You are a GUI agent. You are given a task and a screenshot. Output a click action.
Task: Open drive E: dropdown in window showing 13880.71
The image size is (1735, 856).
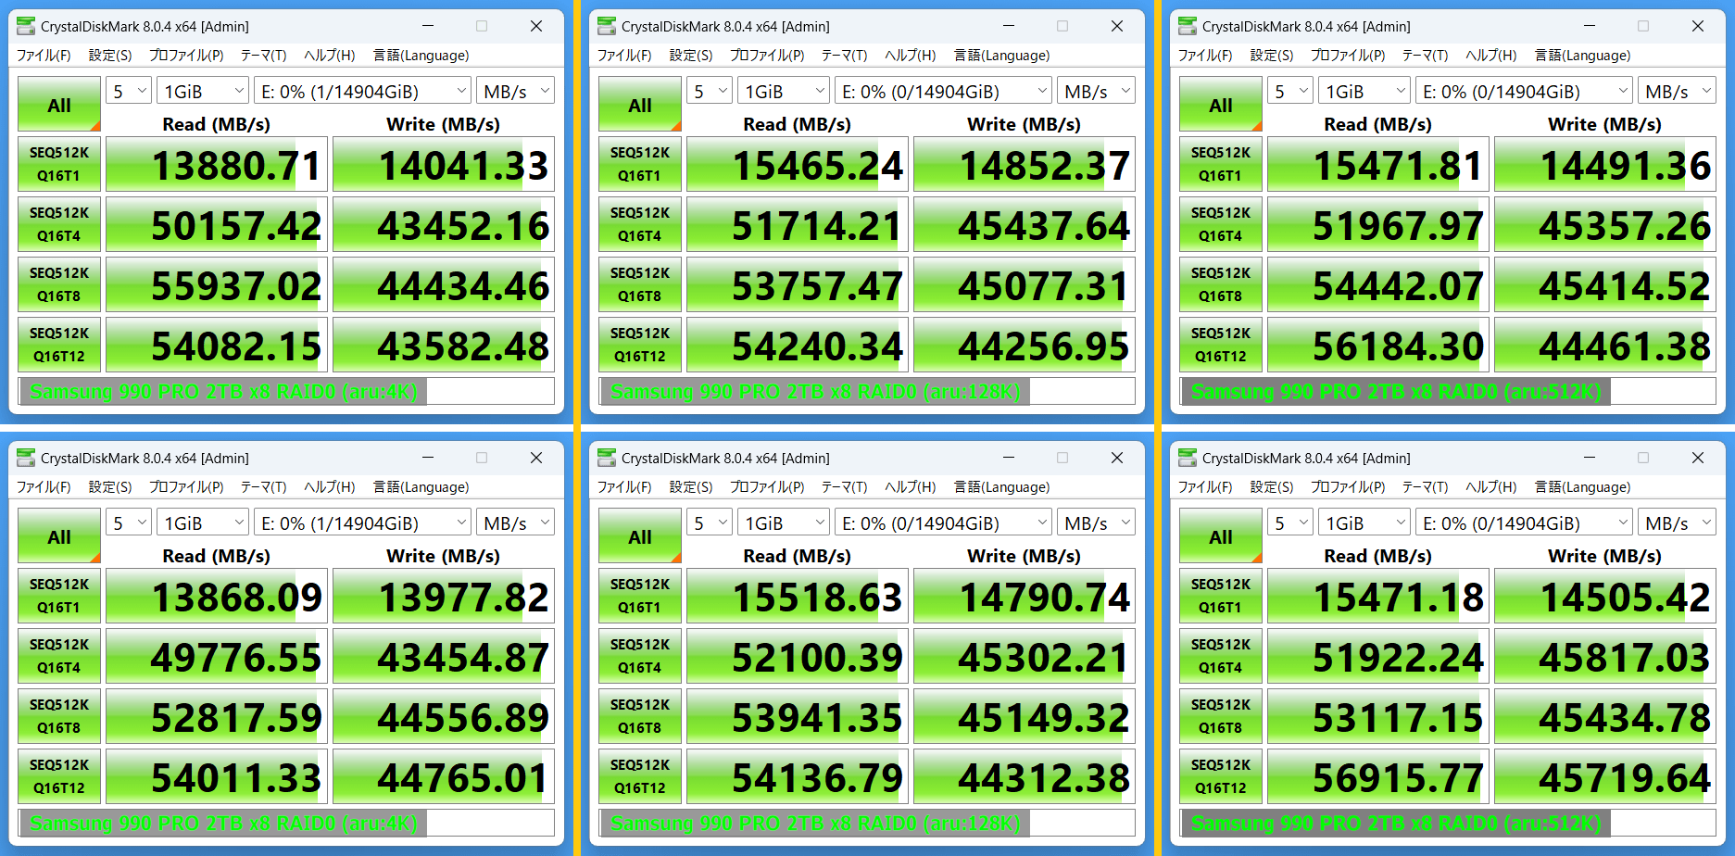362,91
